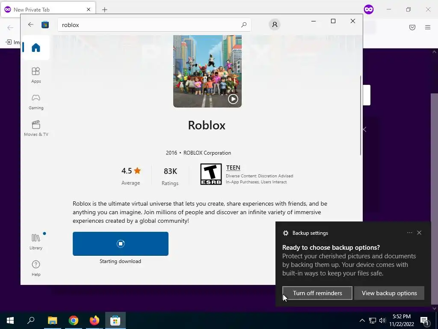Click the 4.5 average star rating

(131, 170)
